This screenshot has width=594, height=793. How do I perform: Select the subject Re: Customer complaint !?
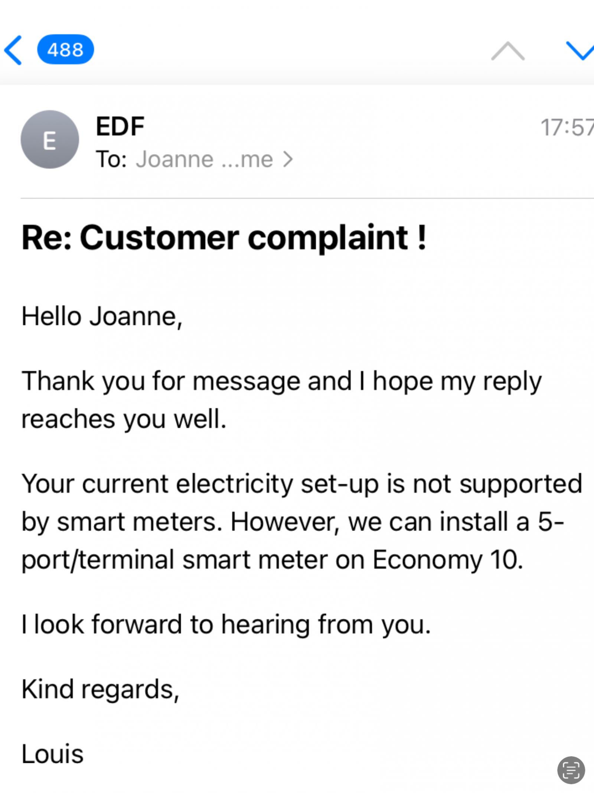[224, 237]
